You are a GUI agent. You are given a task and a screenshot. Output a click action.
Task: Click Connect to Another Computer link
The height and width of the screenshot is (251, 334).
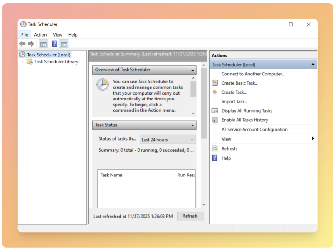253,74
